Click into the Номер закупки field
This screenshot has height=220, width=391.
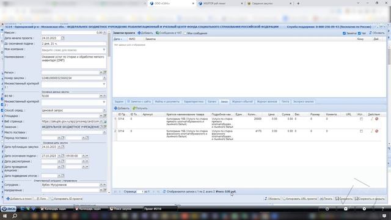click(72, 78)
